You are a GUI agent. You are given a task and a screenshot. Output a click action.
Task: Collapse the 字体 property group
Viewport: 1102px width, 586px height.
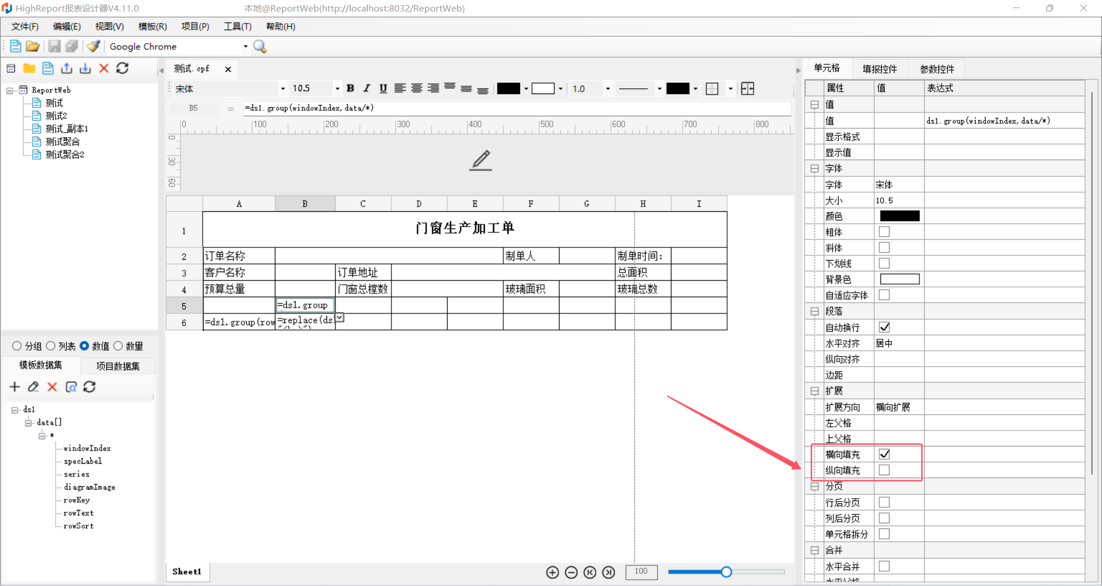coord(814,169)
